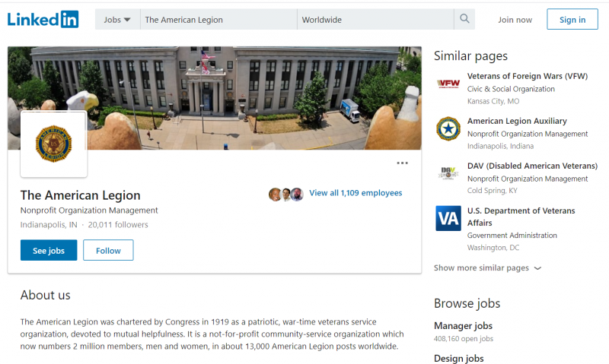This screenshot has height=364, width=609.
Task: Open DAV (Disabled American Veterans) page
Action: (532, 166)
